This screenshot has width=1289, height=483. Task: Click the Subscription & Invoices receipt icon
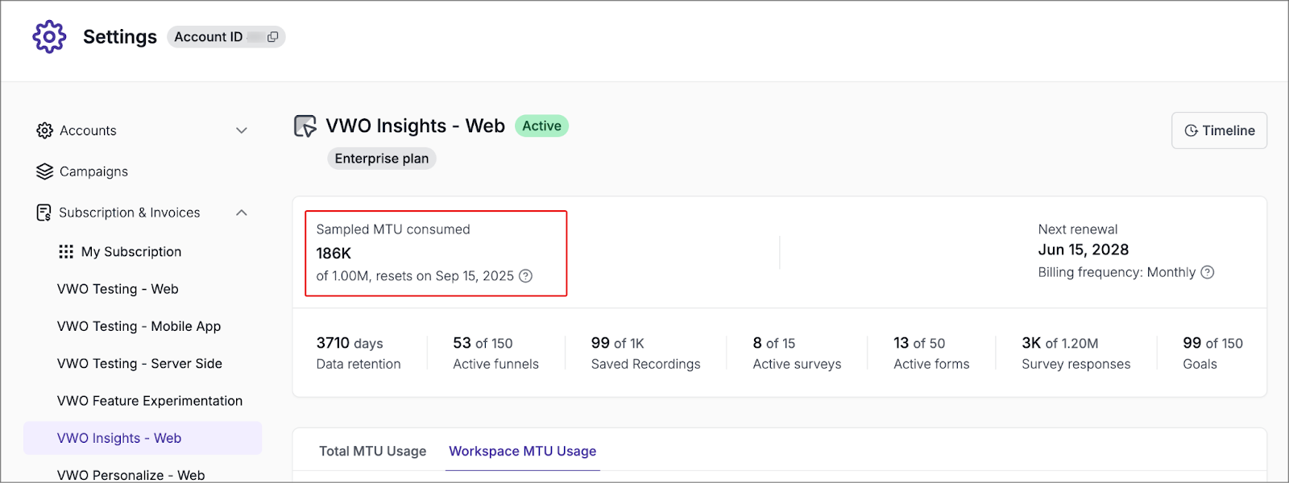(44, 213)
